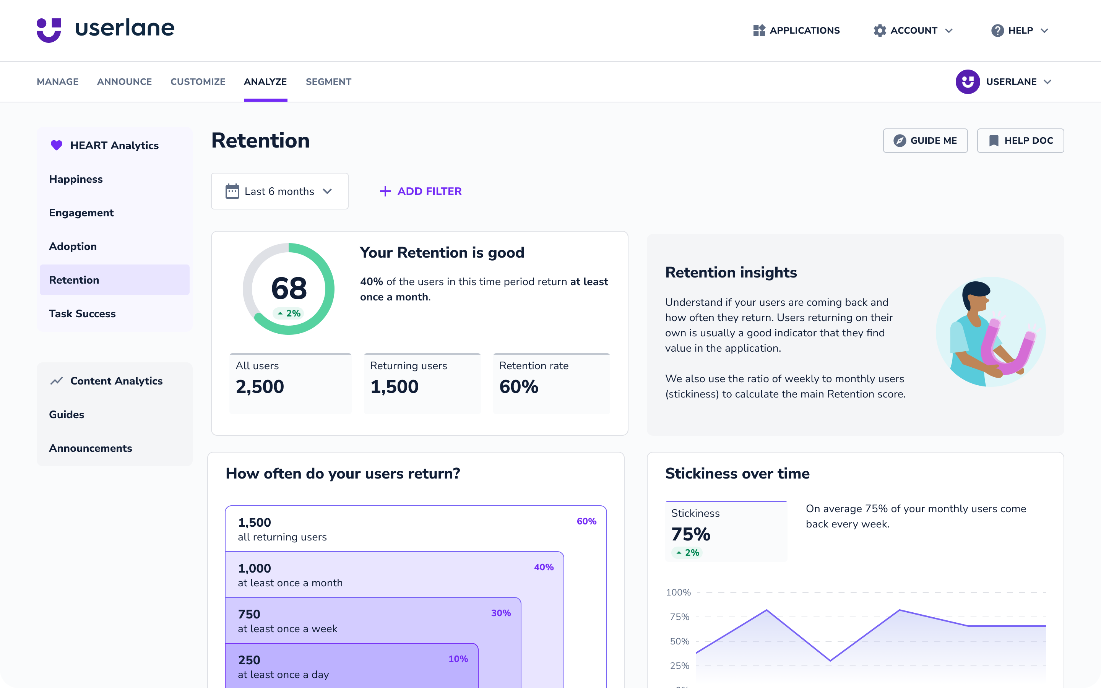The image size is (1101, 688).
Task: Click the Content Analytics icon in sidebar
Action: (55, 380)
